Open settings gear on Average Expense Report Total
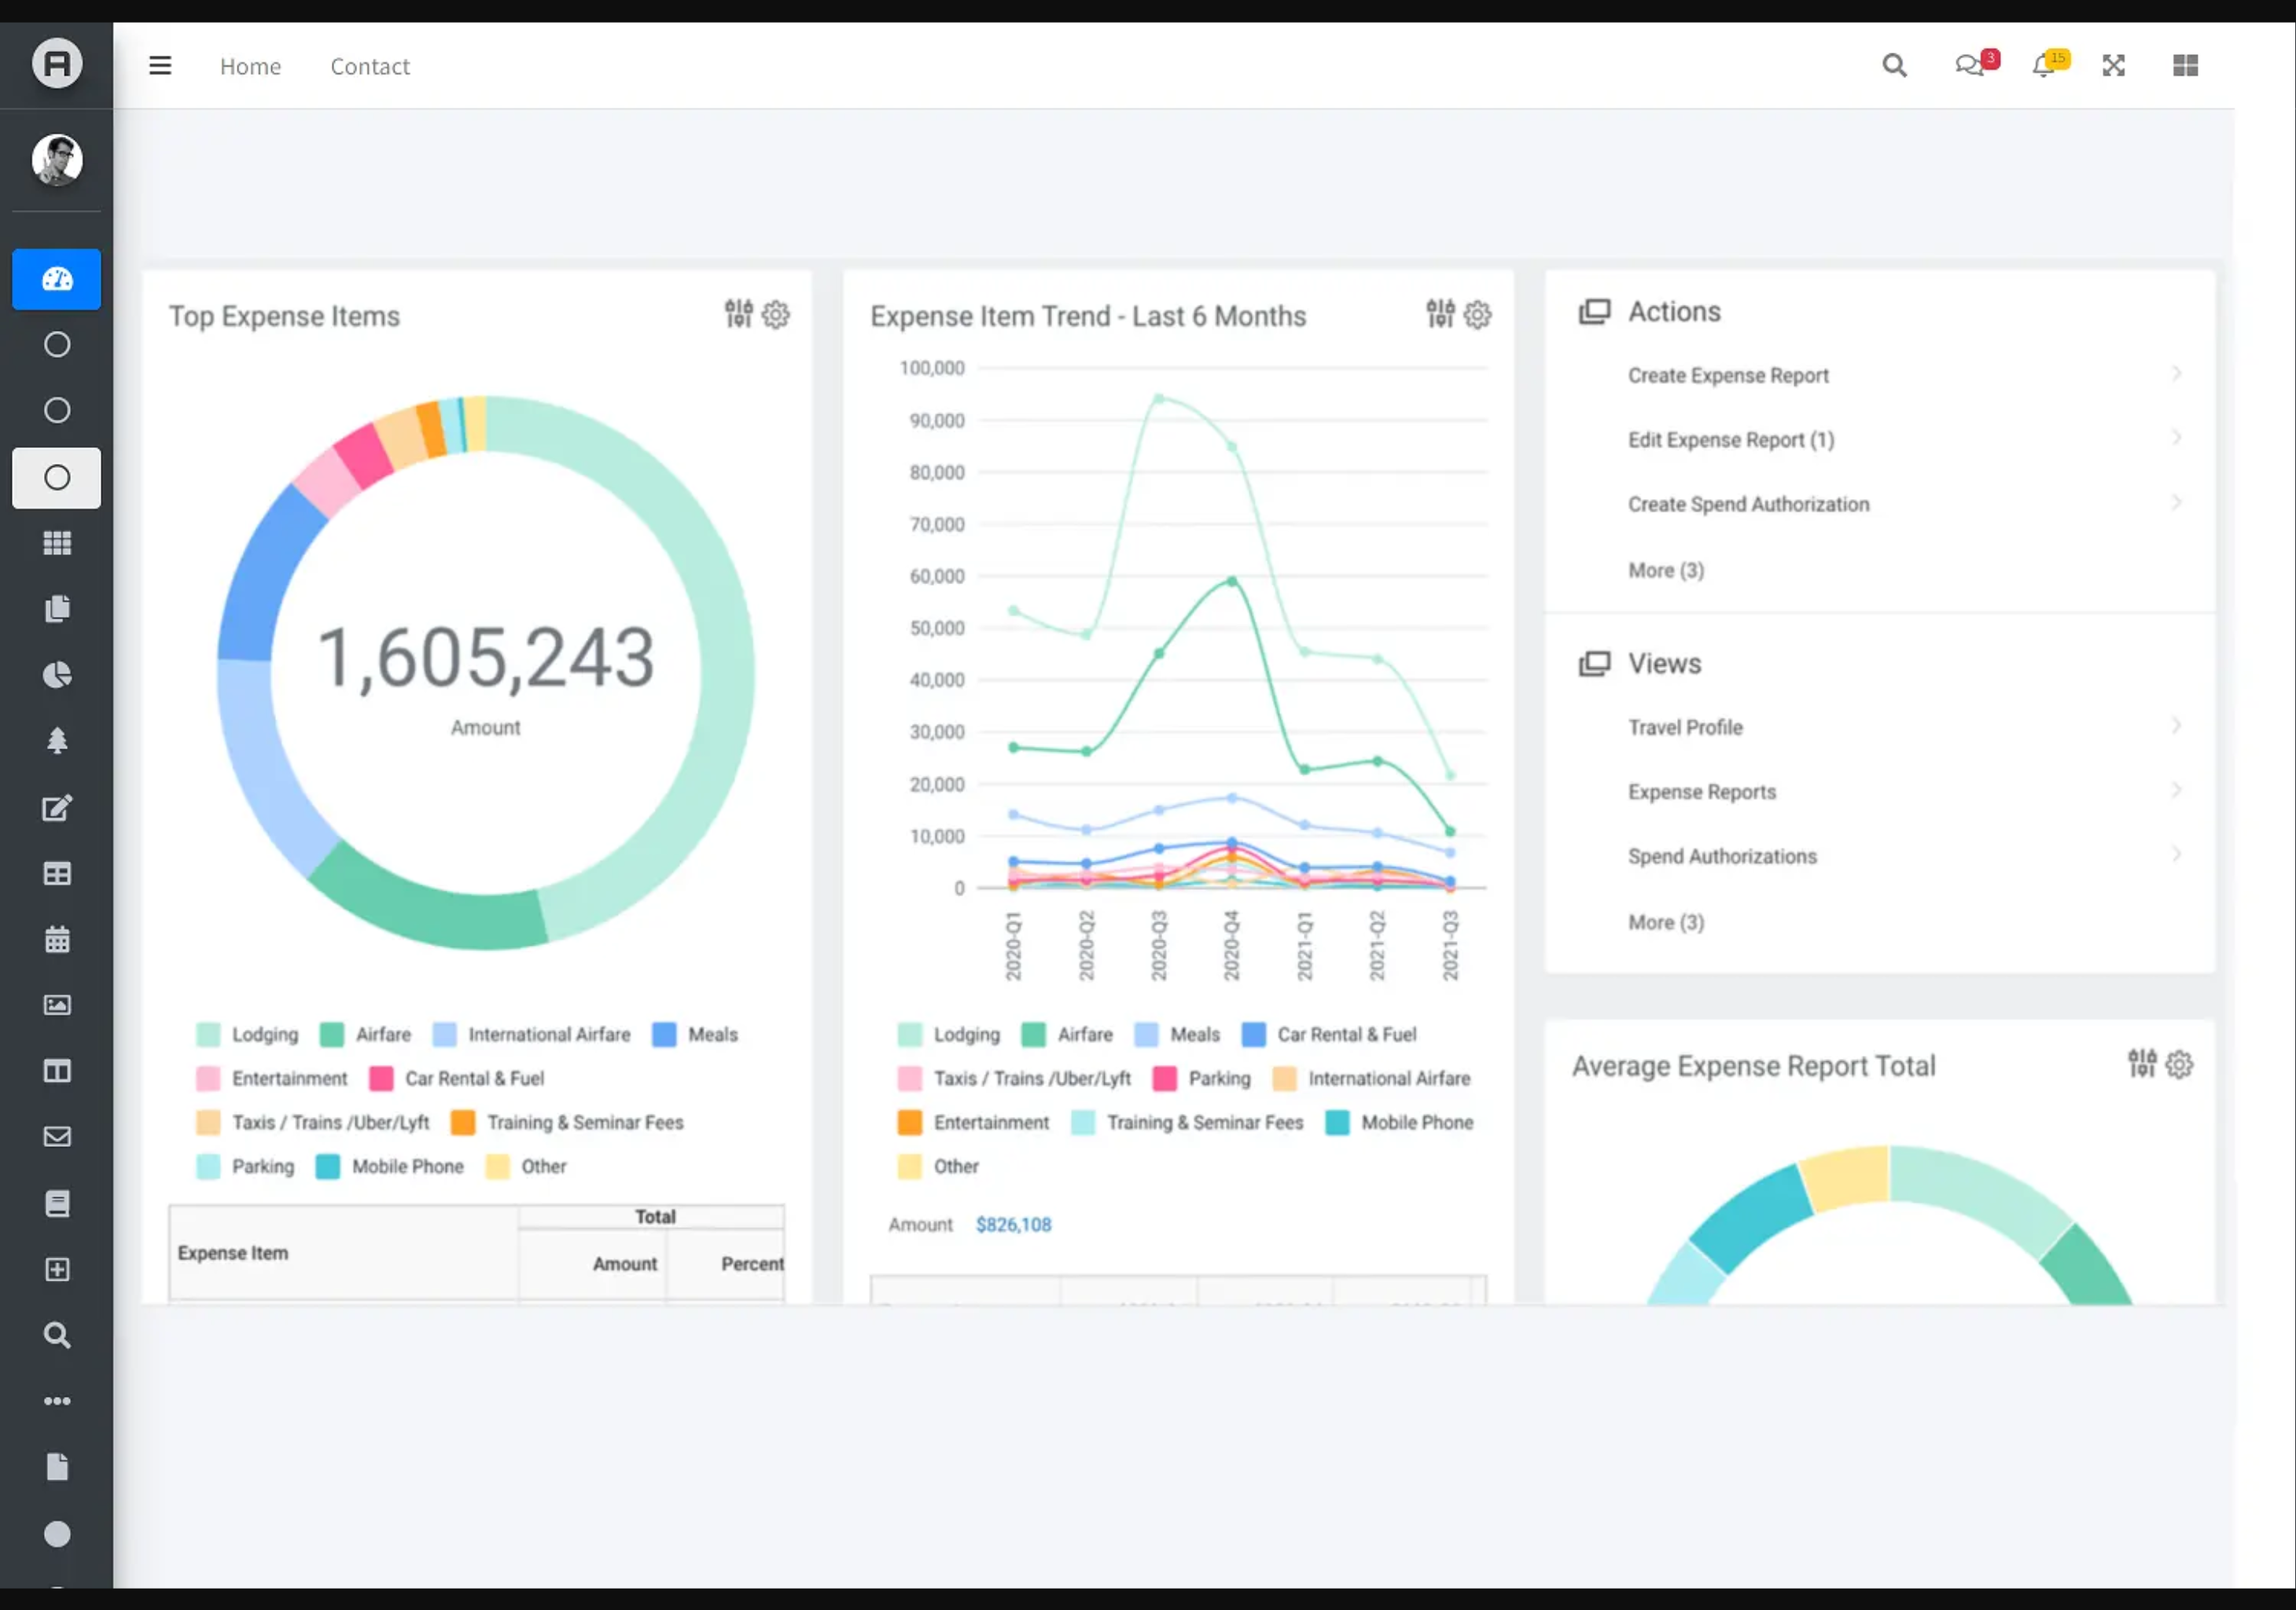This screenshot has height=1610, width=2296. (2180, 1065)
